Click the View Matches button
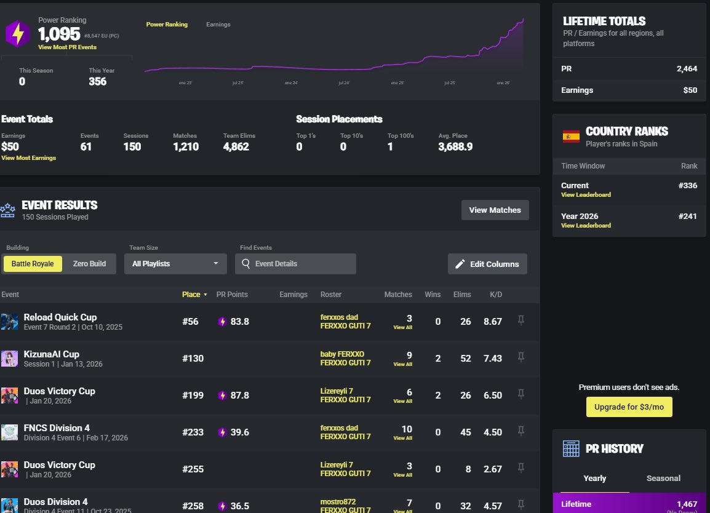This screenshot has height=513, width=710. click(495, 210)
